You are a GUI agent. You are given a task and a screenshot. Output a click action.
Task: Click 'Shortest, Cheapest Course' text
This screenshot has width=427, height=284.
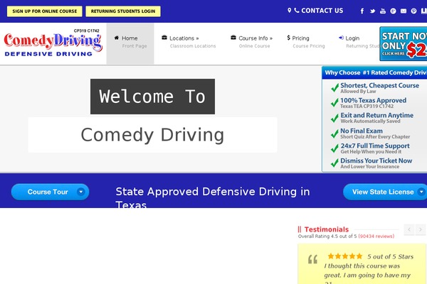[379, 85]
